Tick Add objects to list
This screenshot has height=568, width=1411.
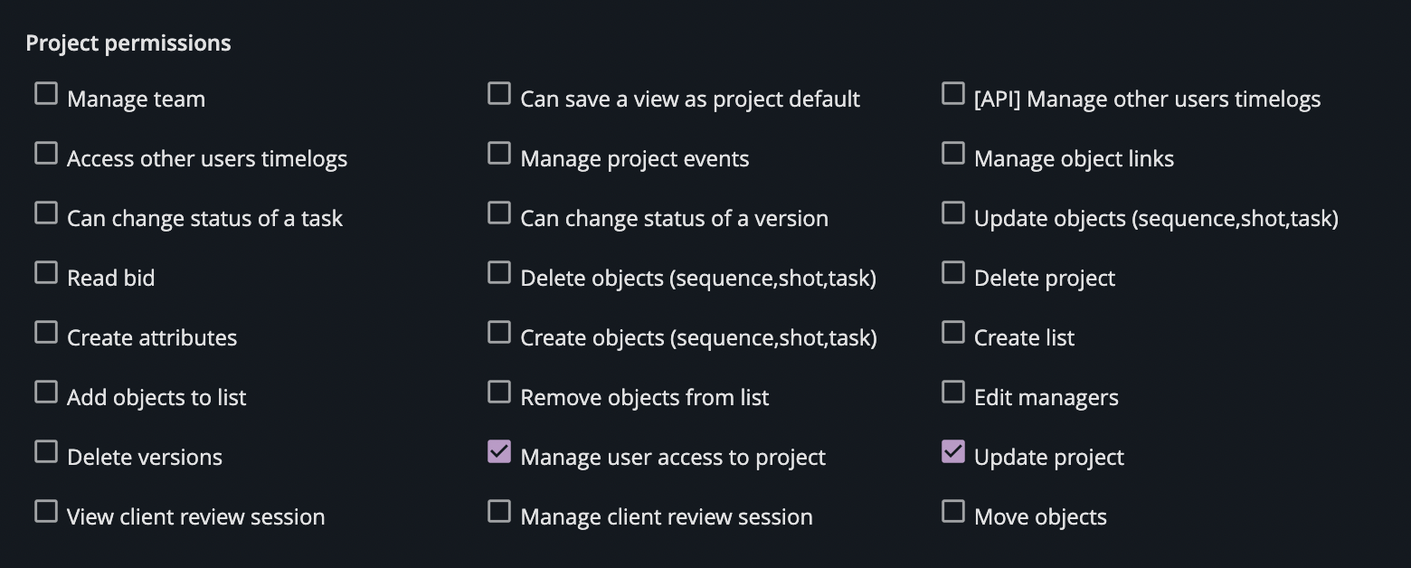[46, 393]
